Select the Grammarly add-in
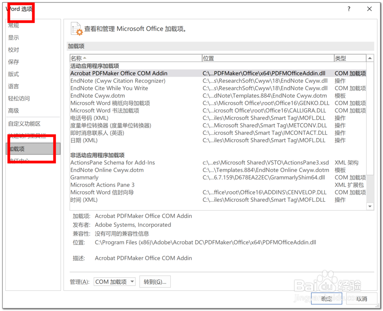The width and height of the screenshot is (383, 311). tap(218, 178)
